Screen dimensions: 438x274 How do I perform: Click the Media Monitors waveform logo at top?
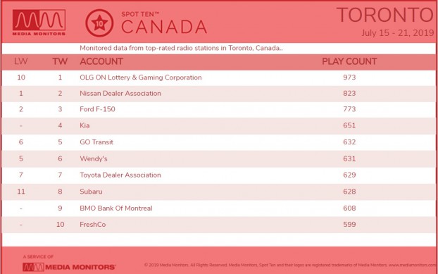coord(39,23)
